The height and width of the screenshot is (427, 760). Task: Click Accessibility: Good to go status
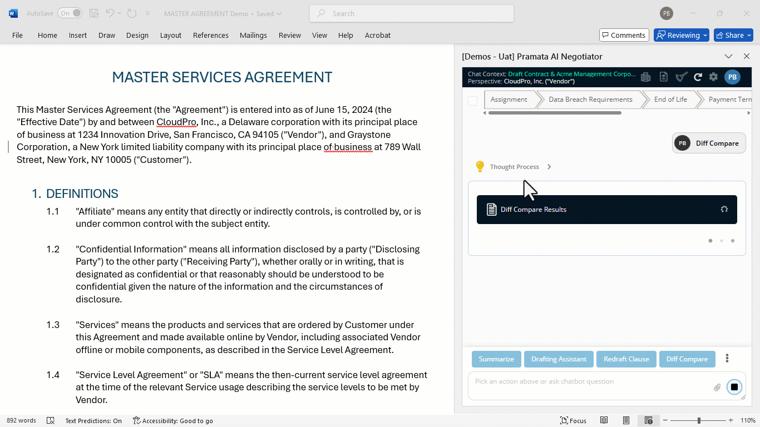coord(173,421)
